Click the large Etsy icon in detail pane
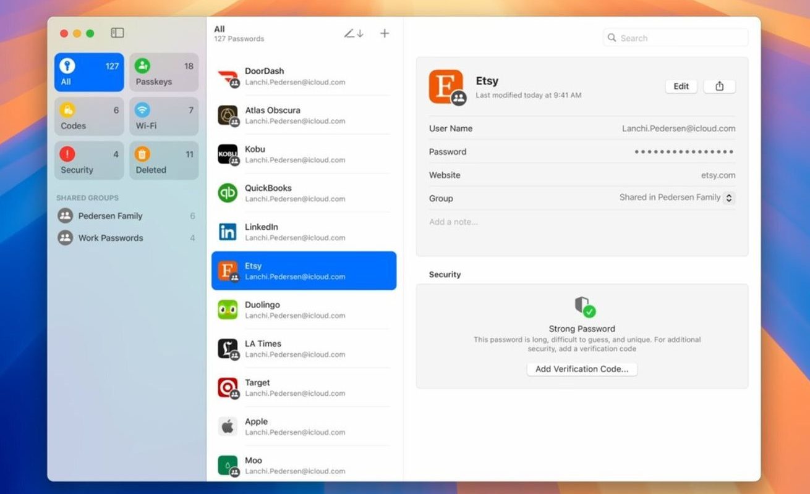 click(446, 86)
